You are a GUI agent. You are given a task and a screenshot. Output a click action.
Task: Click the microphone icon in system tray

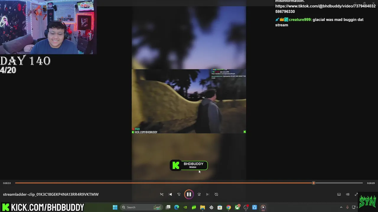click(347, 207)
